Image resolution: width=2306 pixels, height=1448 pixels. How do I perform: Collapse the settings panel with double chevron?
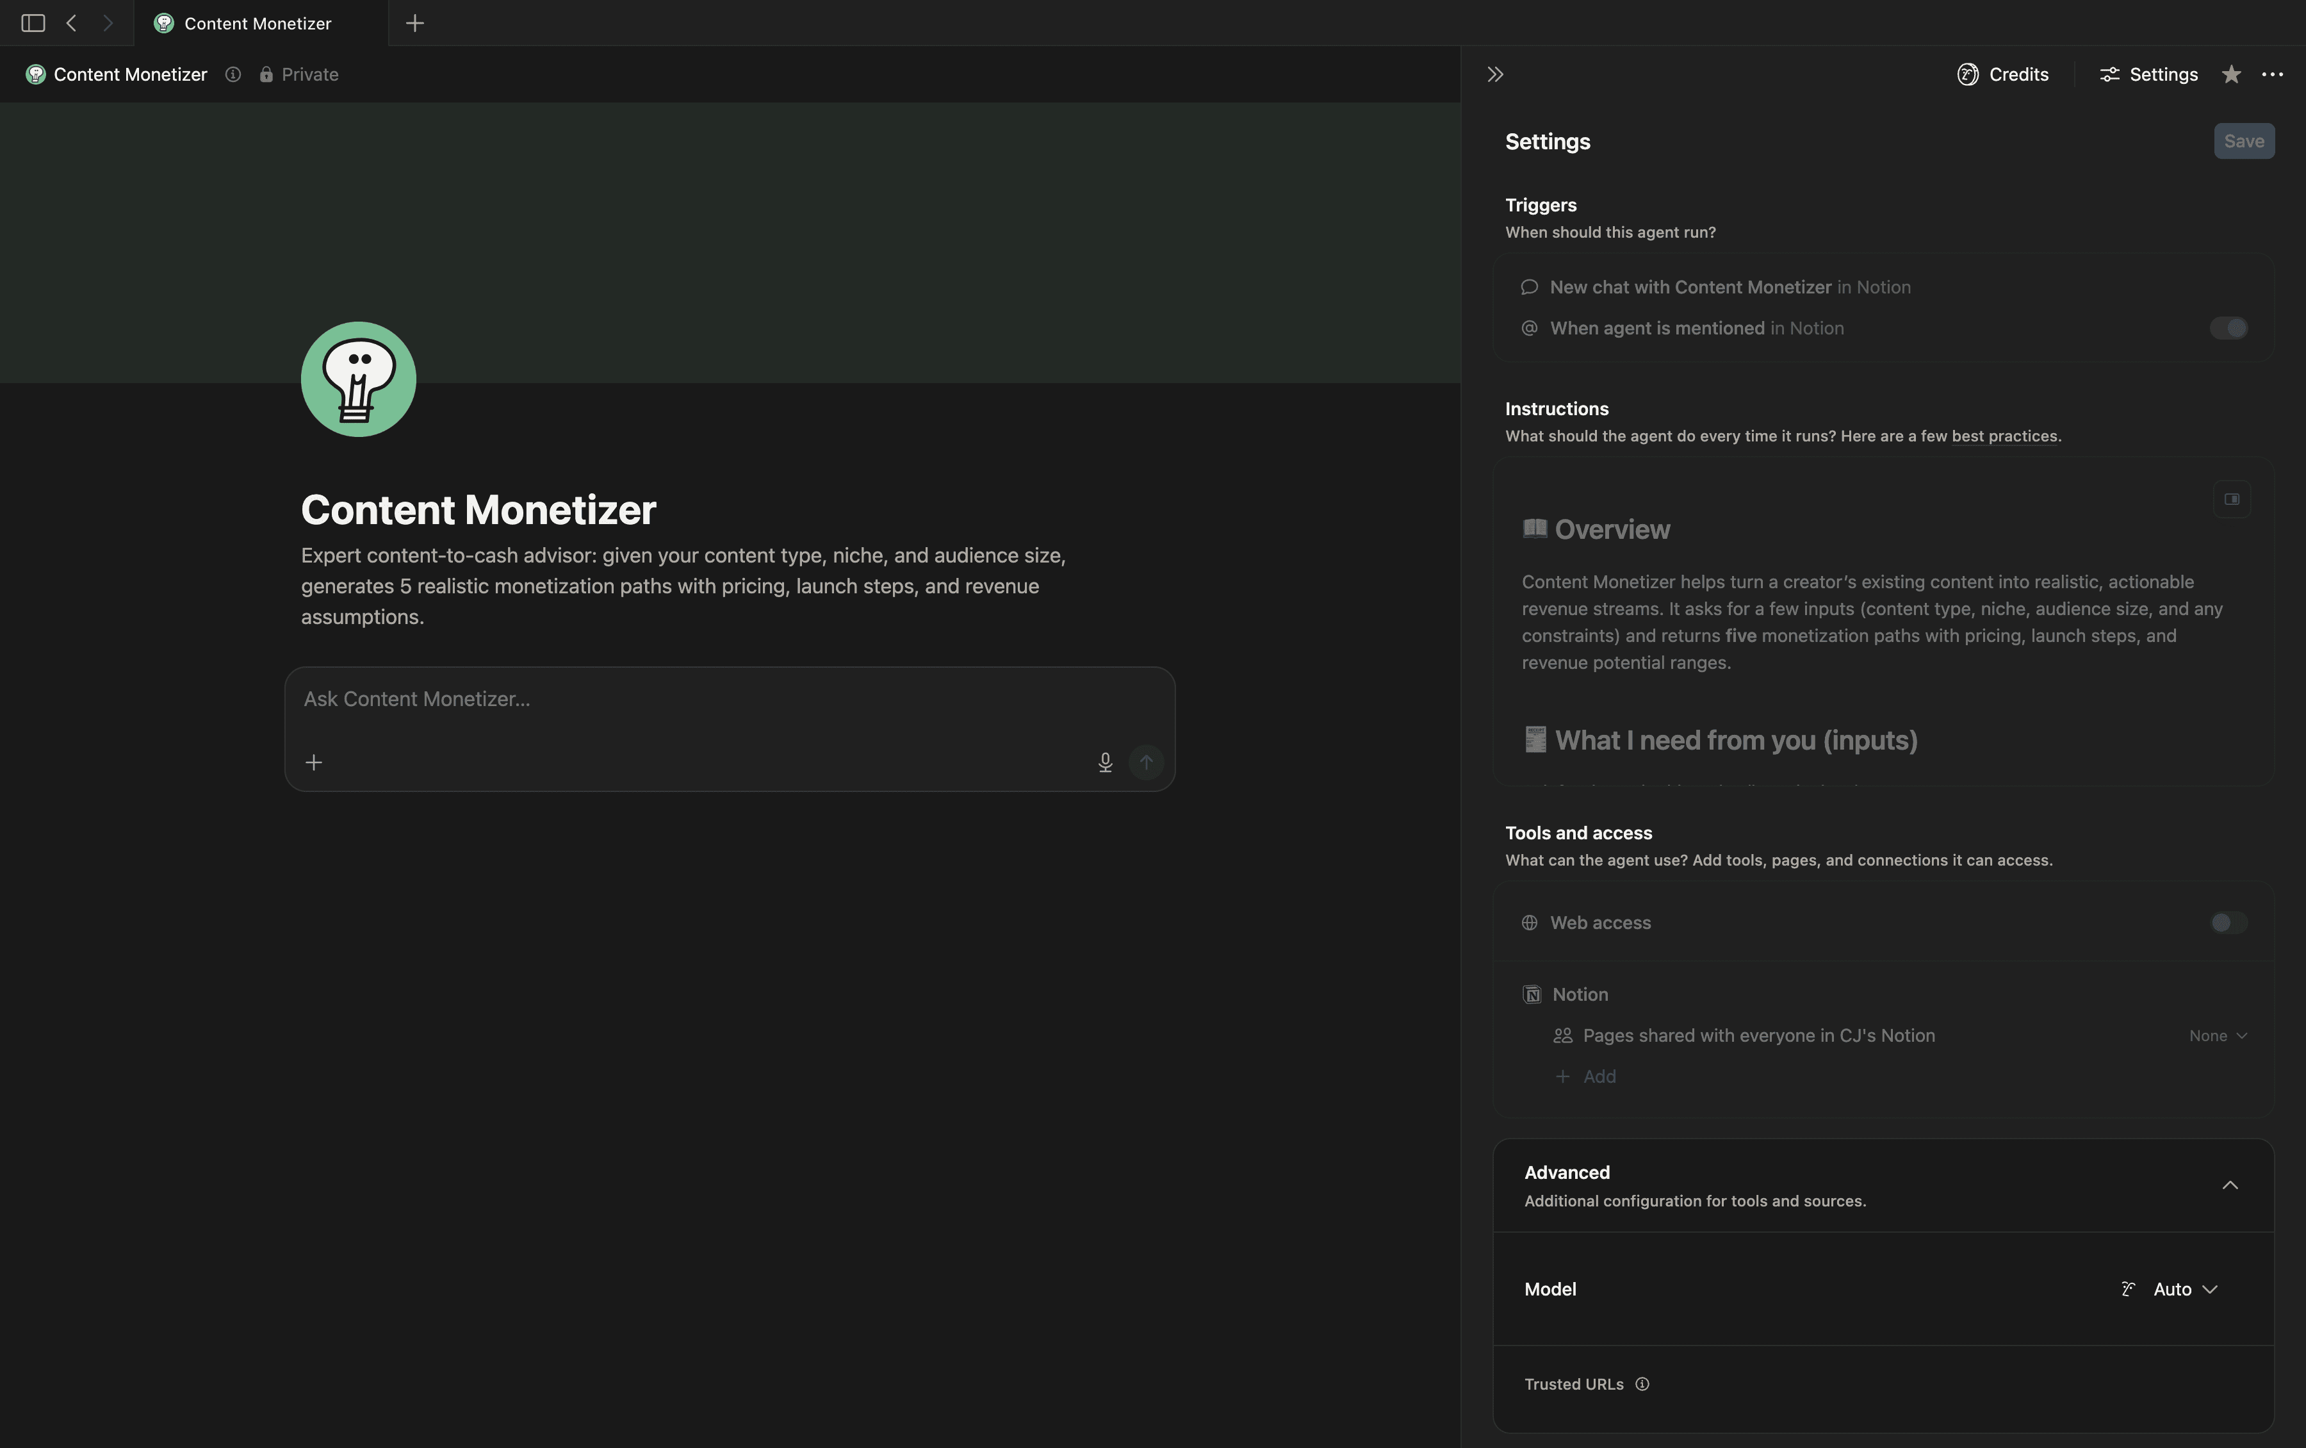[1495, 75]
